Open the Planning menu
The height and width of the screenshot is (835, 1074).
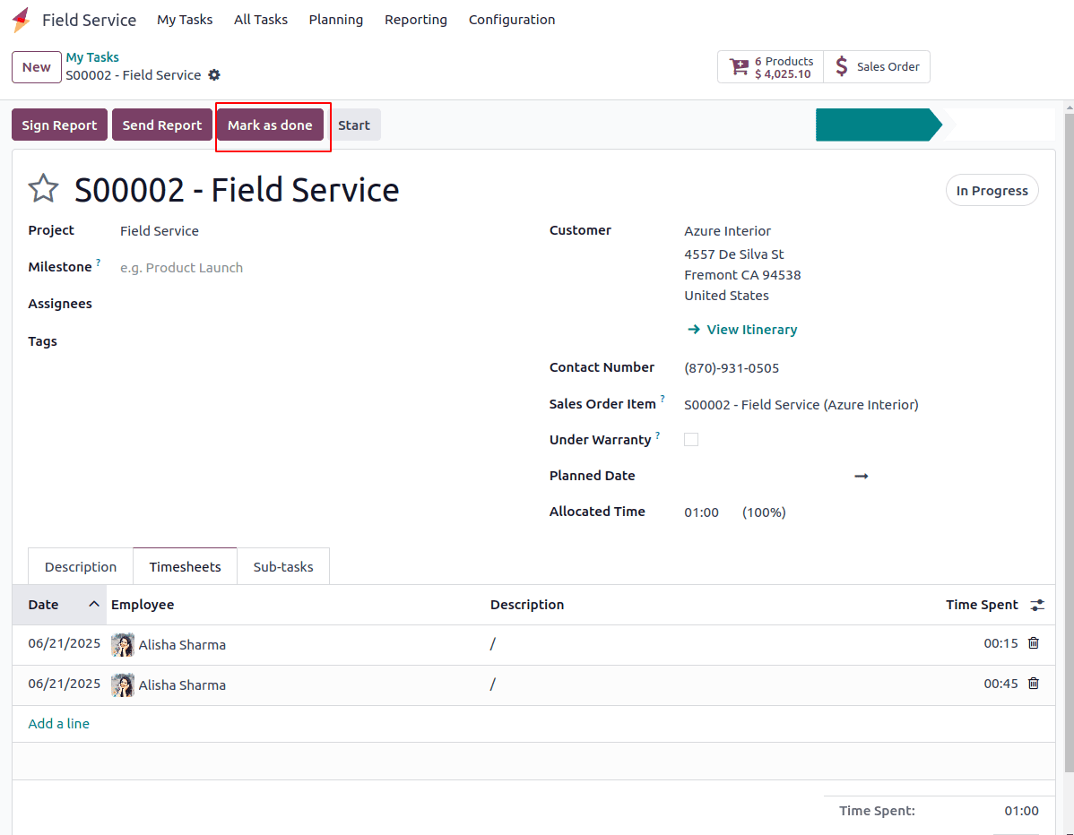(x=336, y=20)
